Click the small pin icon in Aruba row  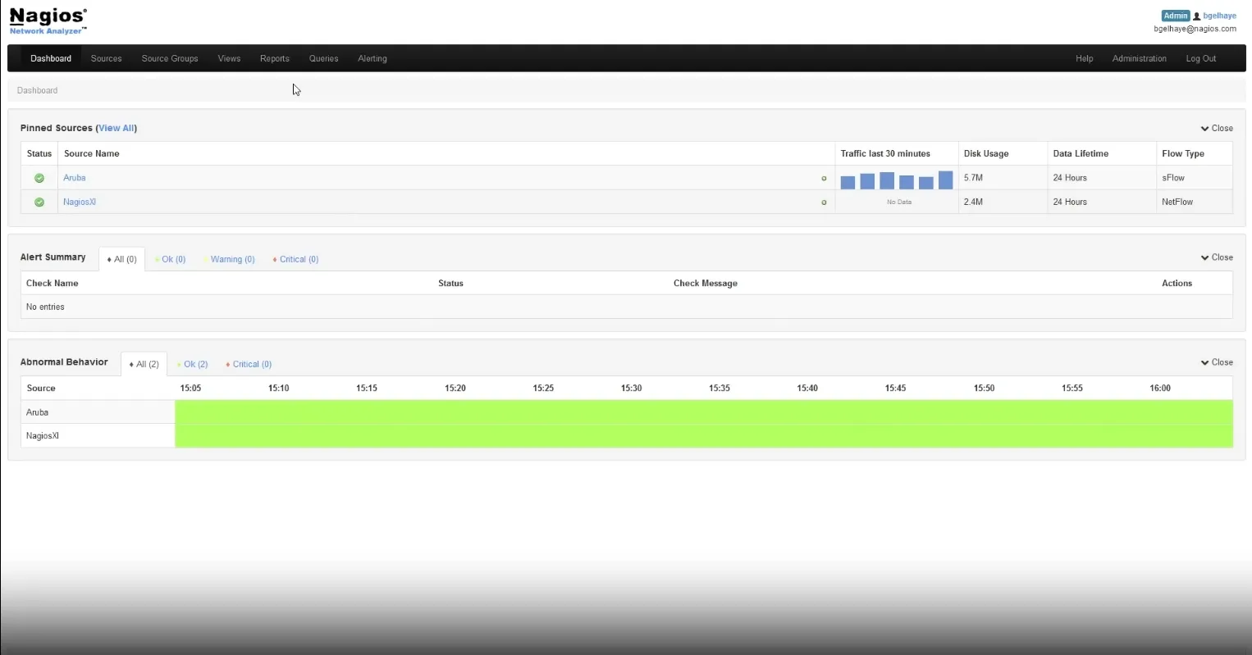pos(824,178)
